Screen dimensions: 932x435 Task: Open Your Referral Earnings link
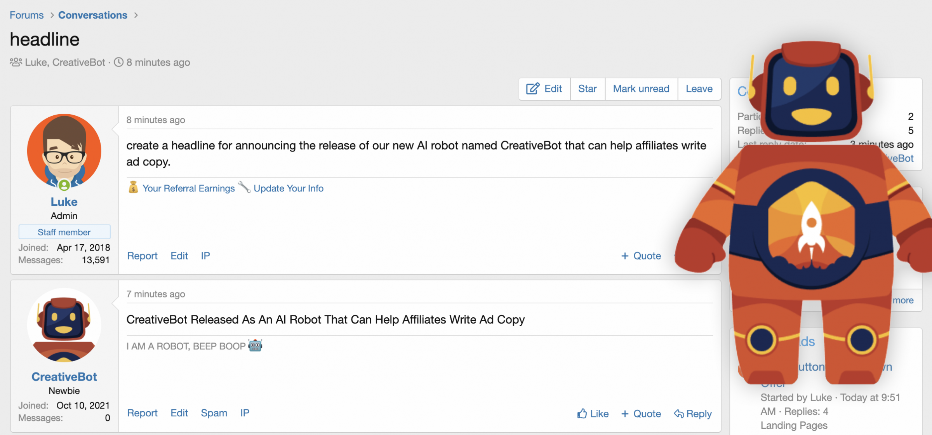coord(189,188)
